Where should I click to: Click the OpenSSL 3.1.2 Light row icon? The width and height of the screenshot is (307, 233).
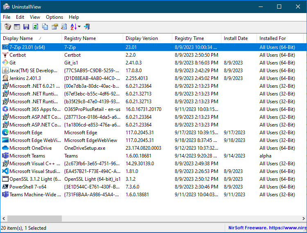click(x=5, y=179)
